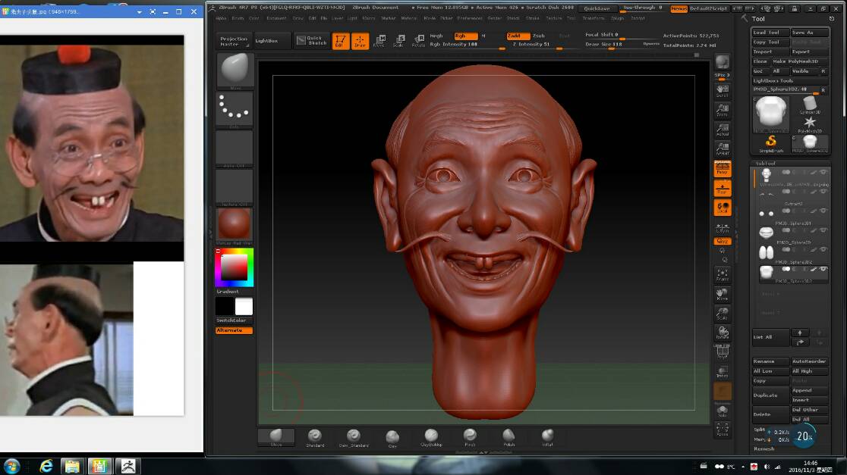Collapse the SubTool section header
This screenshot has width=847, height=475.
765,163
